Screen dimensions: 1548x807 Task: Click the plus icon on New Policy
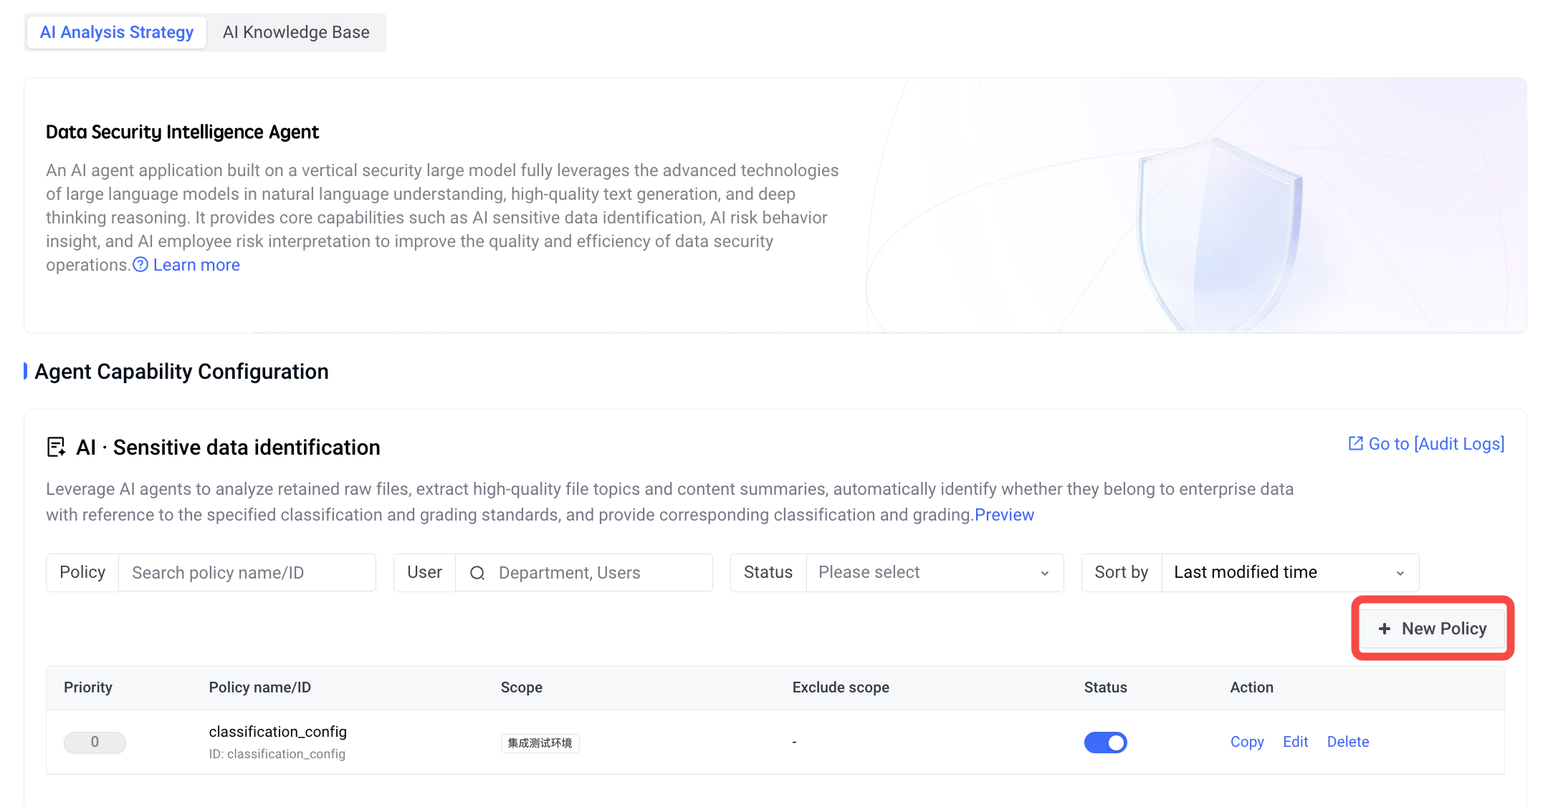tap(1385, 629)
